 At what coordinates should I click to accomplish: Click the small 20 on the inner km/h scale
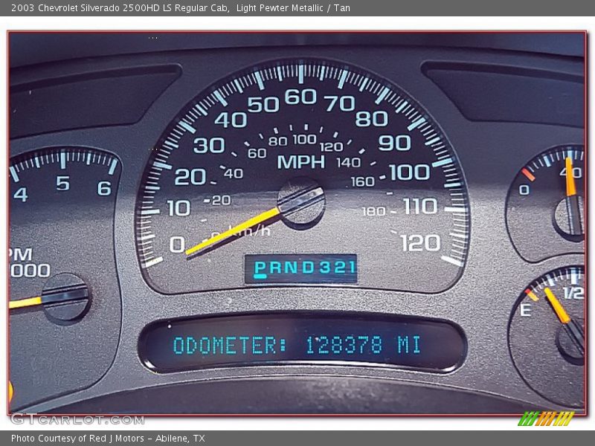(222, 200)
